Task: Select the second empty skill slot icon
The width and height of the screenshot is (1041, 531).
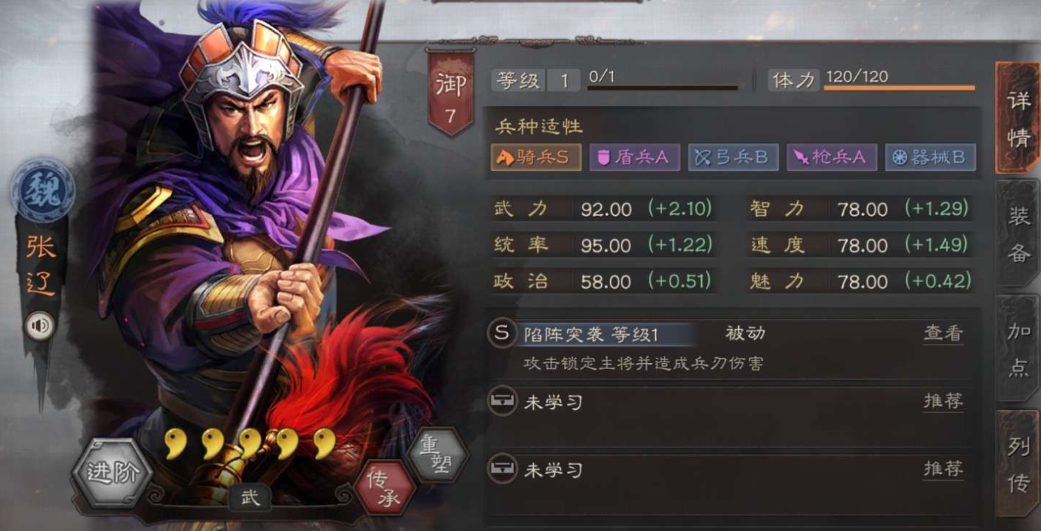Action: [502, 470]
